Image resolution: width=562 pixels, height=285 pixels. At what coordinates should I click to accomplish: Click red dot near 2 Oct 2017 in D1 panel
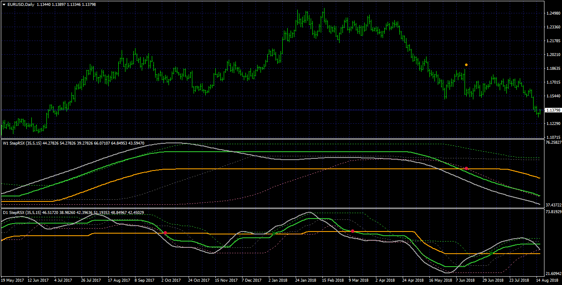(165, 232)
